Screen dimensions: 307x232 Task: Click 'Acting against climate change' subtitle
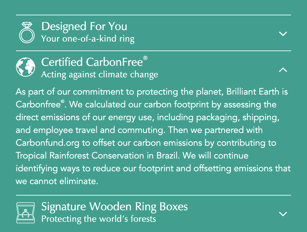99,75
